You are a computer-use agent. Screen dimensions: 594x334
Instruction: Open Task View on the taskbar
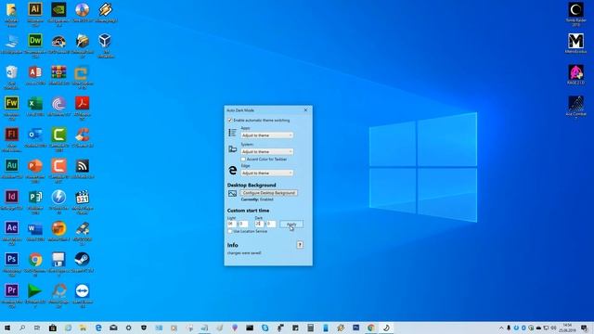pyautogui.click(x=37, y=328)
